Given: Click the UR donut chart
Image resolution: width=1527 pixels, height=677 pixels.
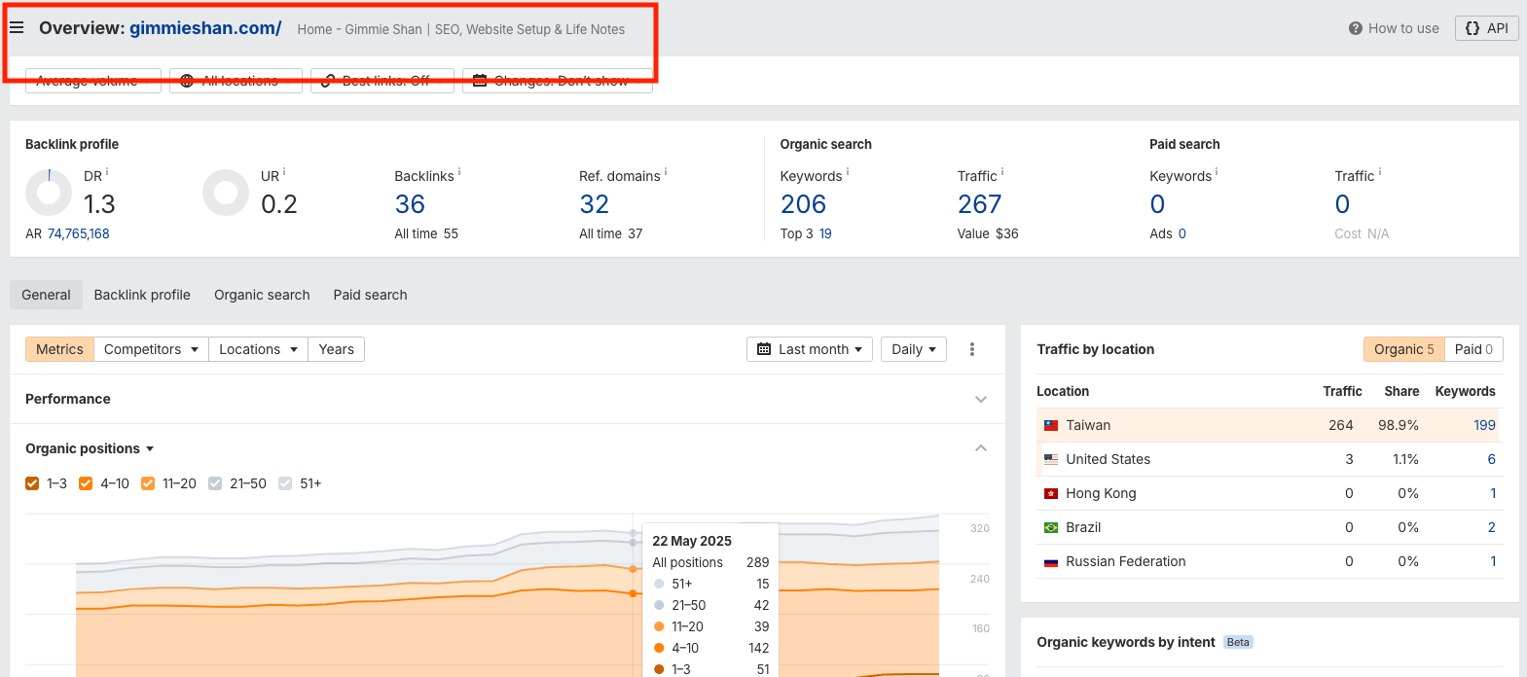Looking at the screenshot, I should [226, 193].
